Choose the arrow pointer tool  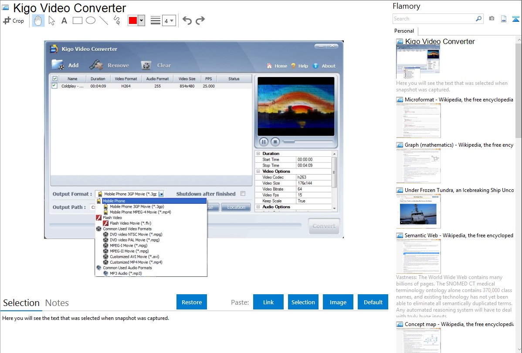51,20
